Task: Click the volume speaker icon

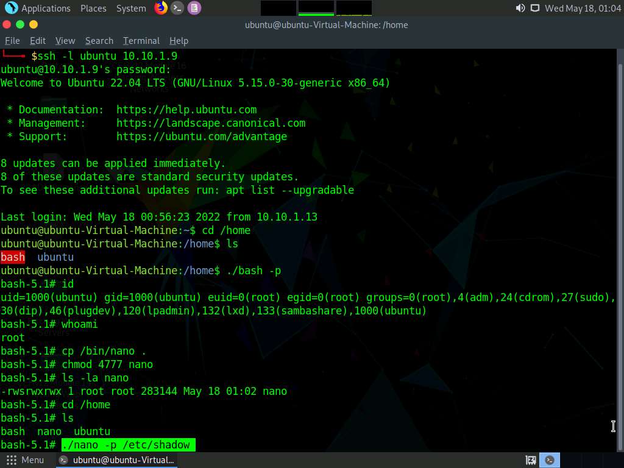Action: [x=520, y=8]
